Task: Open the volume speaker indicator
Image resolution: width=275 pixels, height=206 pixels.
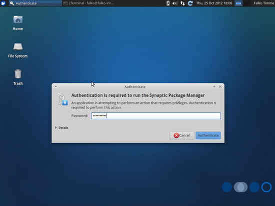Action: point(175,3)
